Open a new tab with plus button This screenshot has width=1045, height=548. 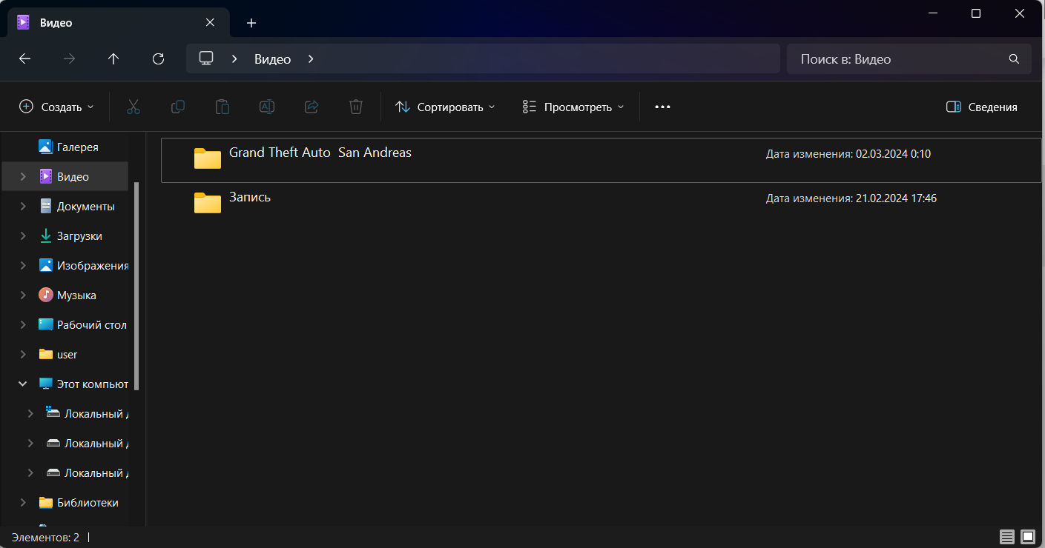click(251, 23)
